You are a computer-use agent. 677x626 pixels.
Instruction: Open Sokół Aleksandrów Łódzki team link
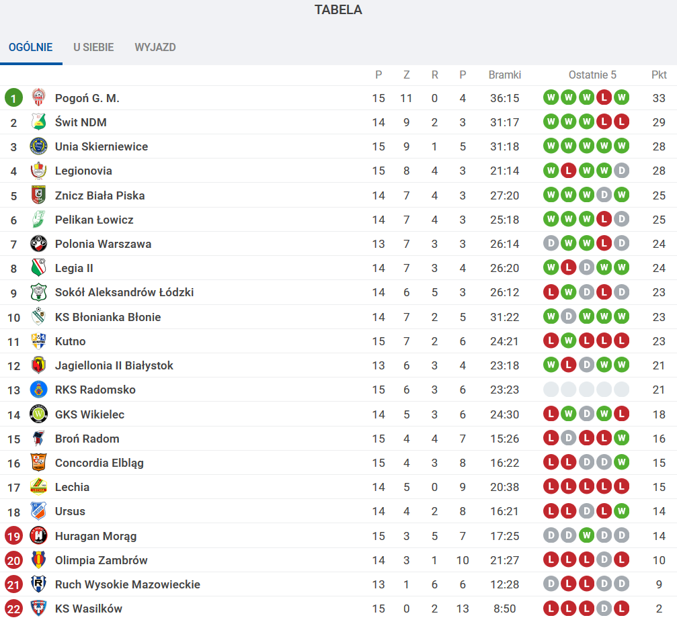point(124,292)
